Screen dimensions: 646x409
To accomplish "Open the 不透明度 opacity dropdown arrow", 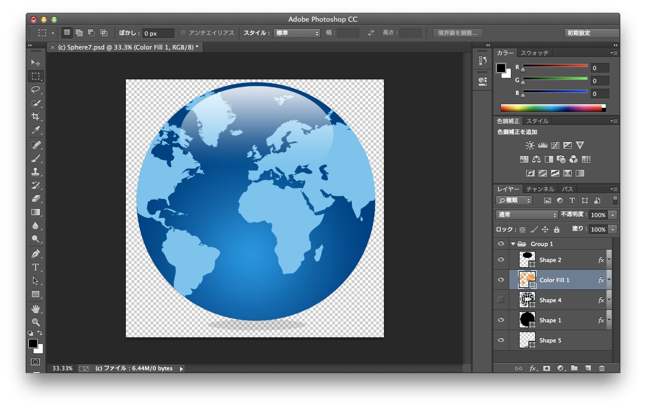I will 612,215.
